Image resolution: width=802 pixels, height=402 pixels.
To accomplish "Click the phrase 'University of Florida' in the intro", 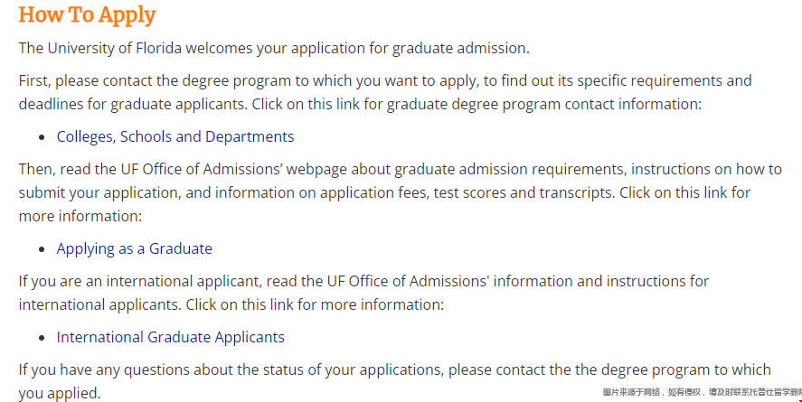I will tap(115, 49).
